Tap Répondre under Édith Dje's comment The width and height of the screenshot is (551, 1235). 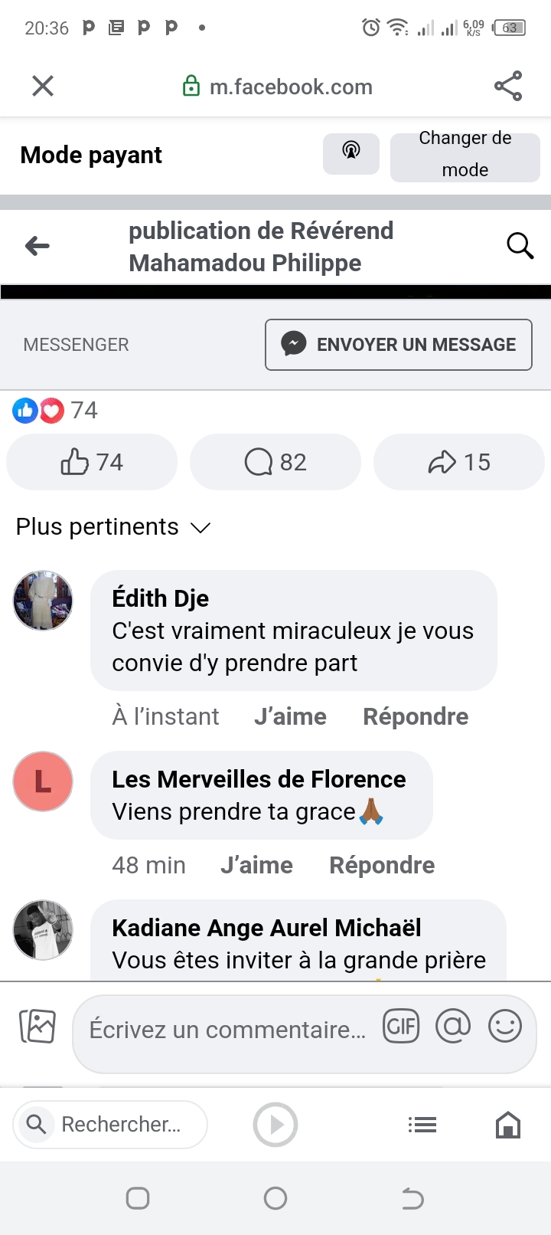416,716
